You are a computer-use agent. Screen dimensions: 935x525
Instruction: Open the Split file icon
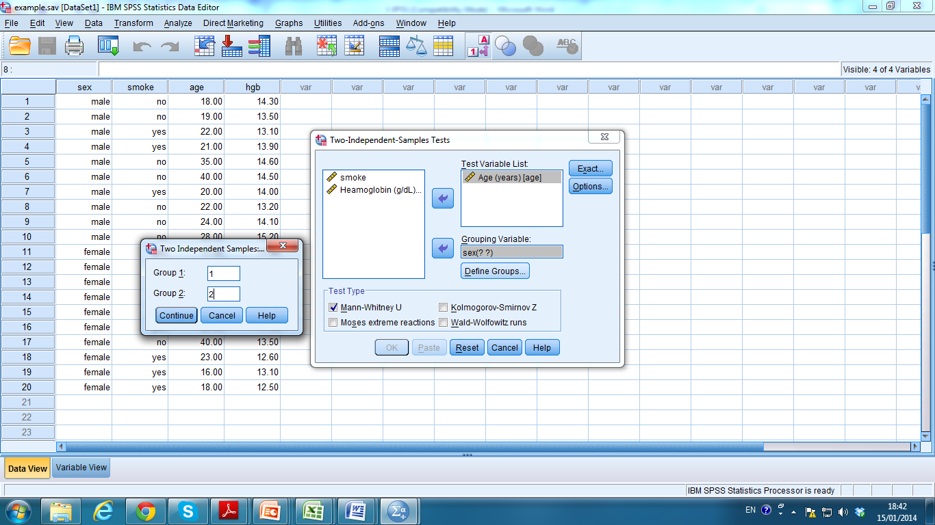[x=389, y=46]
